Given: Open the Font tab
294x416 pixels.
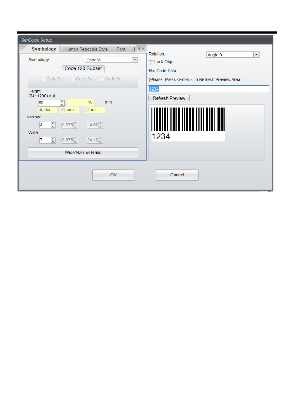Looking at the screenshot, I should pos(121,49).
